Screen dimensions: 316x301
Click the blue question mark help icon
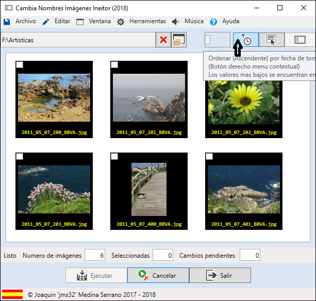[x=213, y=22]
